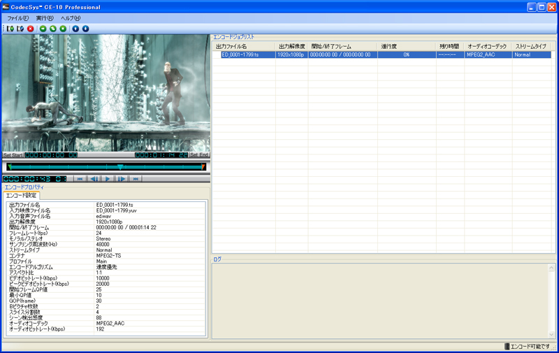
Task: Select the ED_0001-1799.ts job row
Action: pos(240,55)
